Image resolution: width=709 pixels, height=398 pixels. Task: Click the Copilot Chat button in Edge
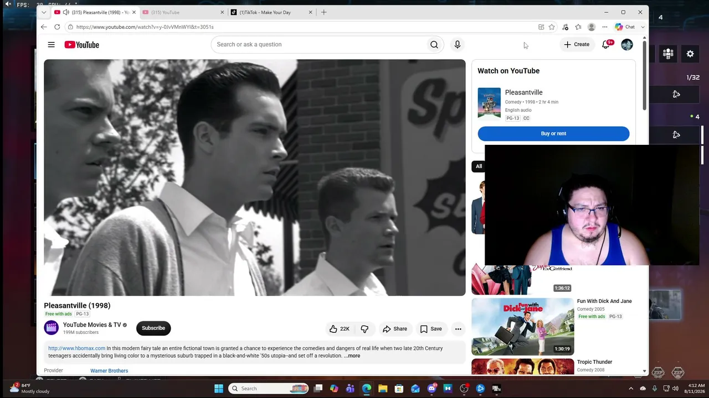coord(625,27)
